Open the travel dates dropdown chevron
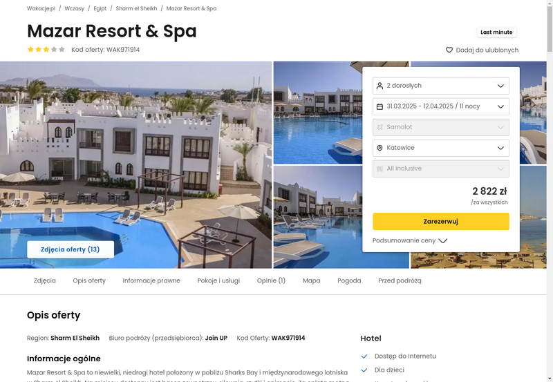This screenshot has width=553, height=382. click(x=500, y=106)
